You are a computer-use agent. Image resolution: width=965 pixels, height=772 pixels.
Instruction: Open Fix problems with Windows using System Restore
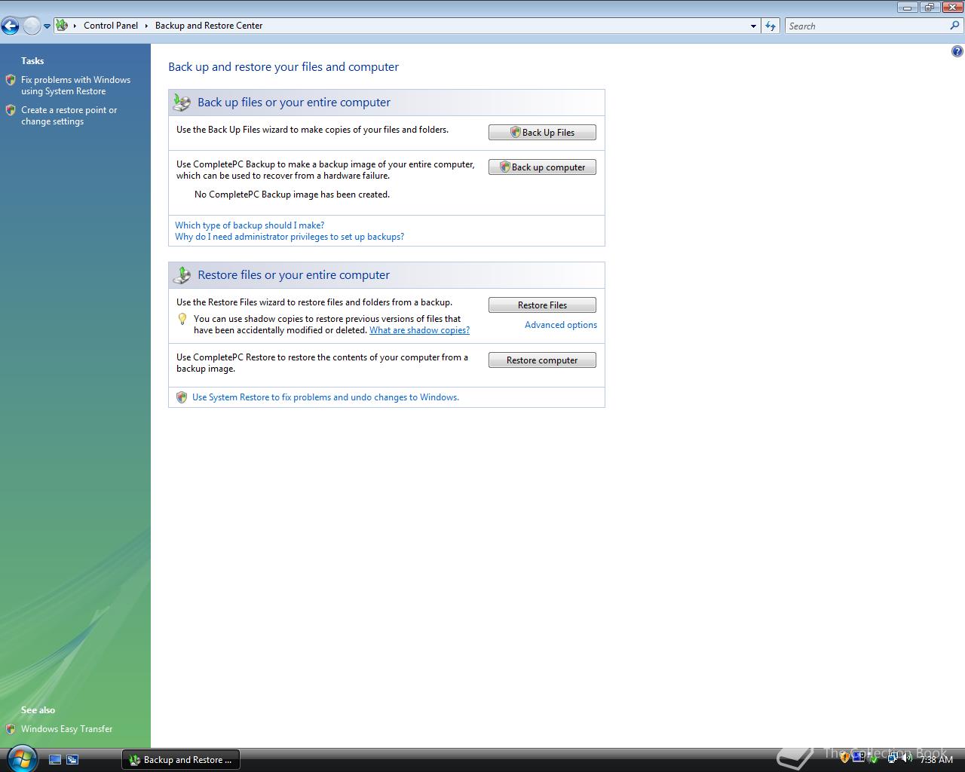75,85
